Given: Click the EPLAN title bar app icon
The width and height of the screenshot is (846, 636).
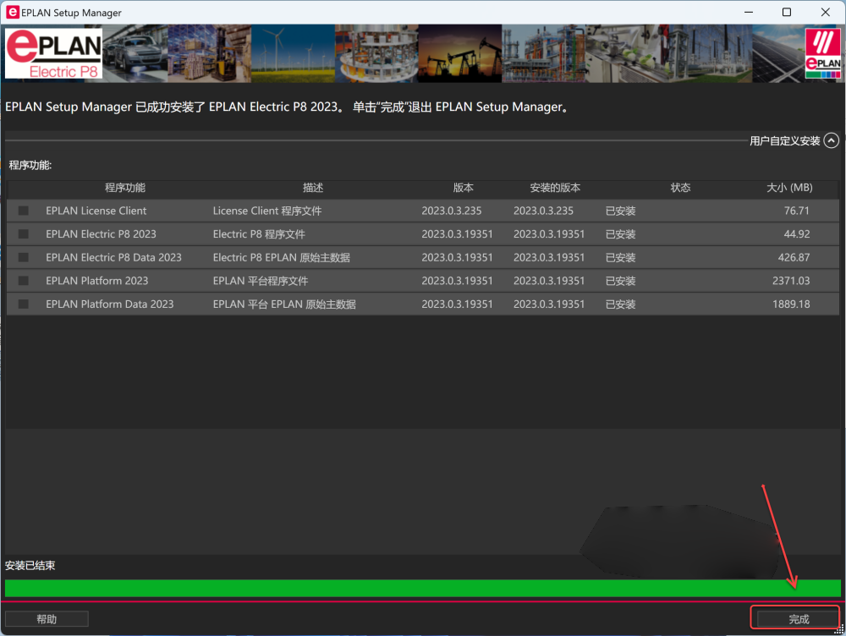Looking at the screenshot, I should coord(13,13).
